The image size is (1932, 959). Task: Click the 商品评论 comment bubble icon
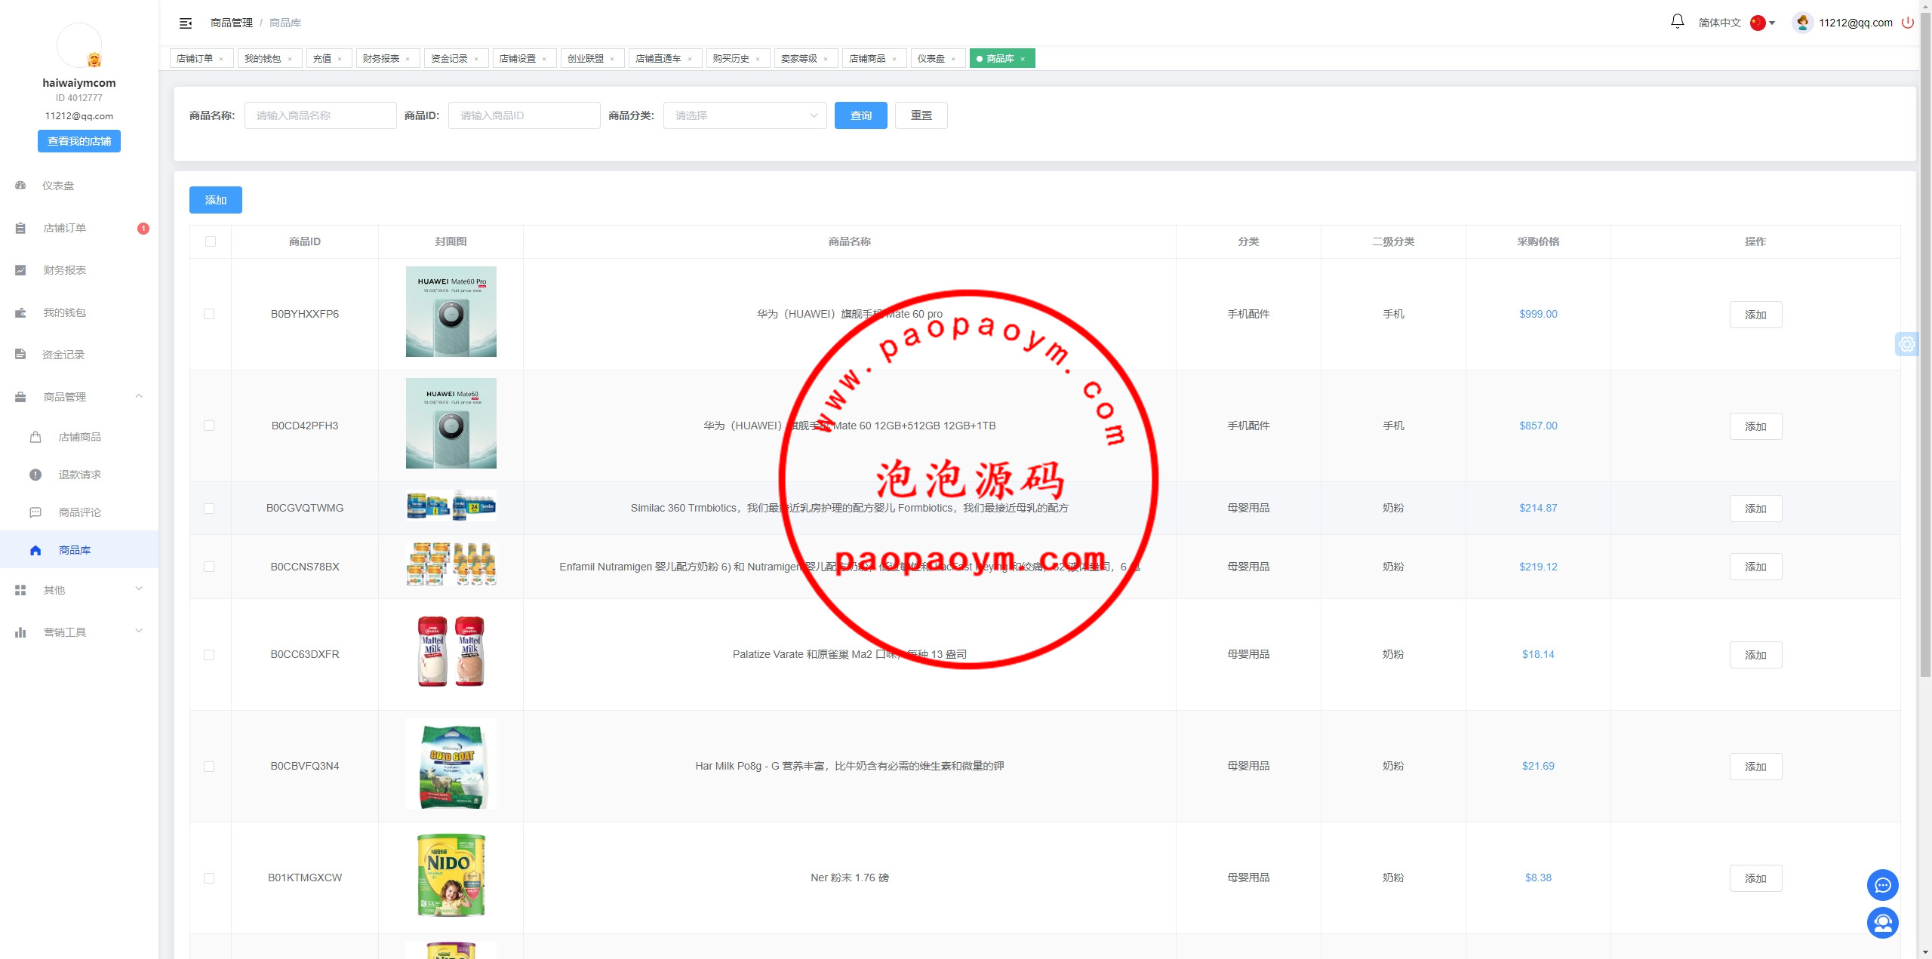coord(35,512)
